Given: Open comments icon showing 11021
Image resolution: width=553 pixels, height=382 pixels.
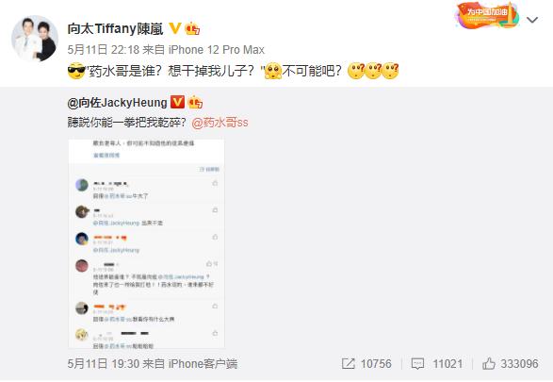Looking at the screenshot, I should (x=417, y=364).
